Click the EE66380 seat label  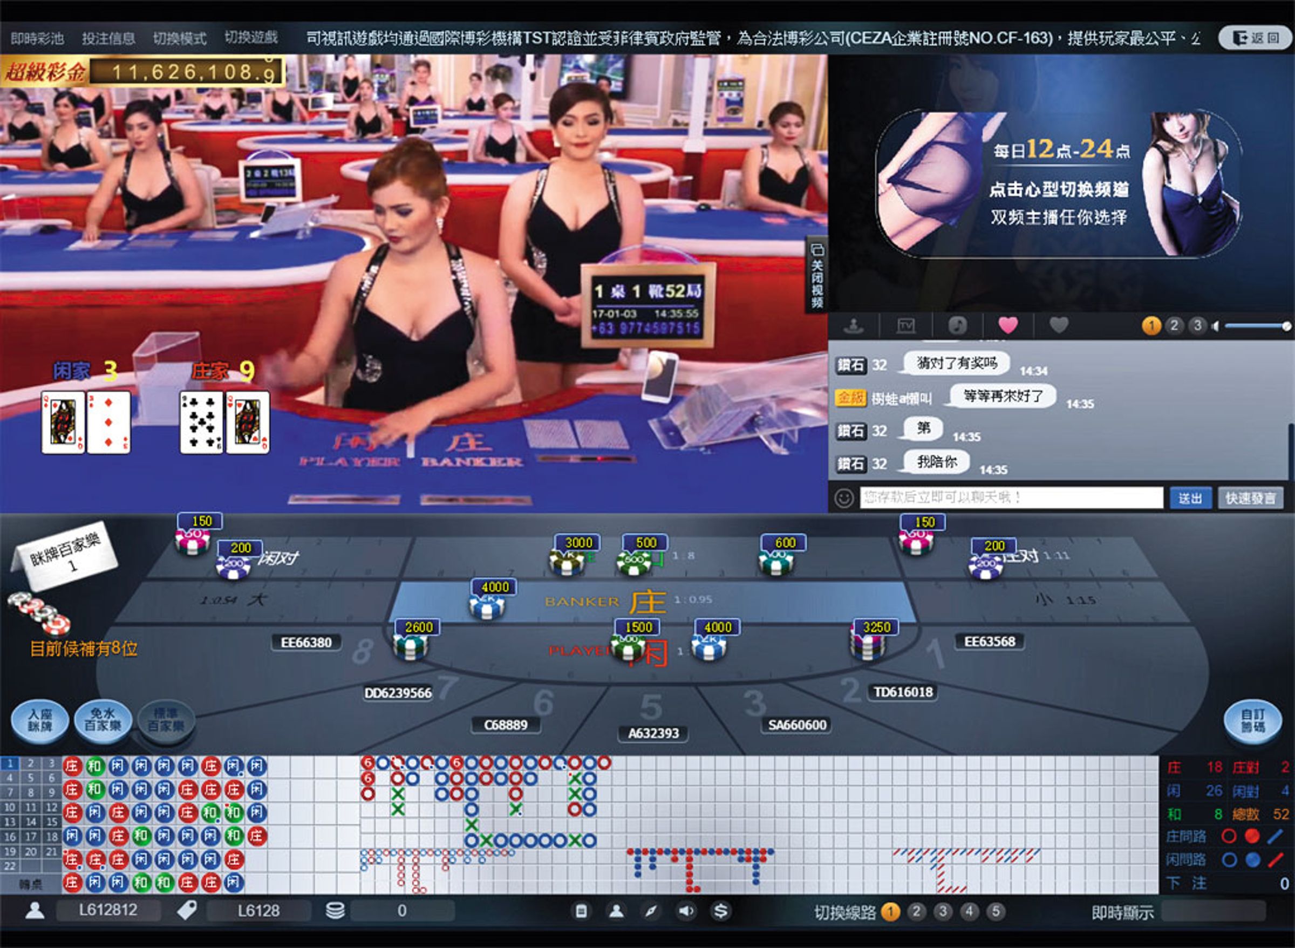click(306, 642)
